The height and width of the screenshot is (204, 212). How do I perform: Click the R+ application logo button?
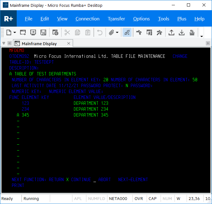pyautogui.click(x=8, y=19)
